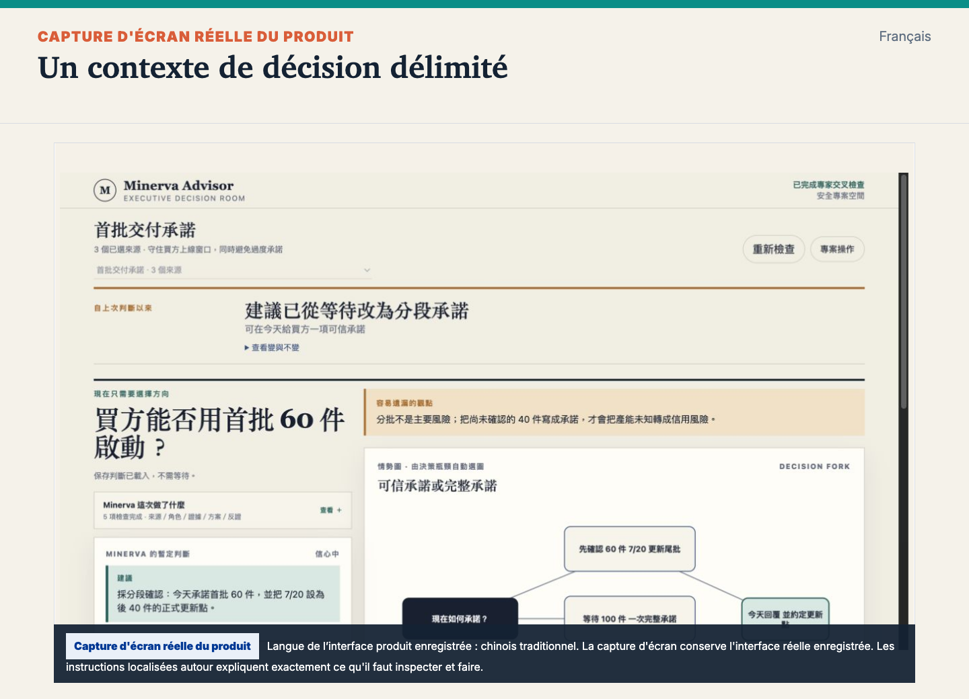Click the 已完成專家交叉檢查 status text

pyautogui.click(x=828, y=185)
